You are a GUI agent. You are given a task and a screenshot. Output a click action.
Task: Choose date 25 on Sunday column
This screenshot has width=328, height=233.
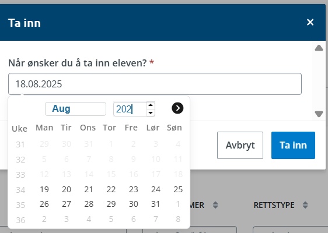click(178, 189)
